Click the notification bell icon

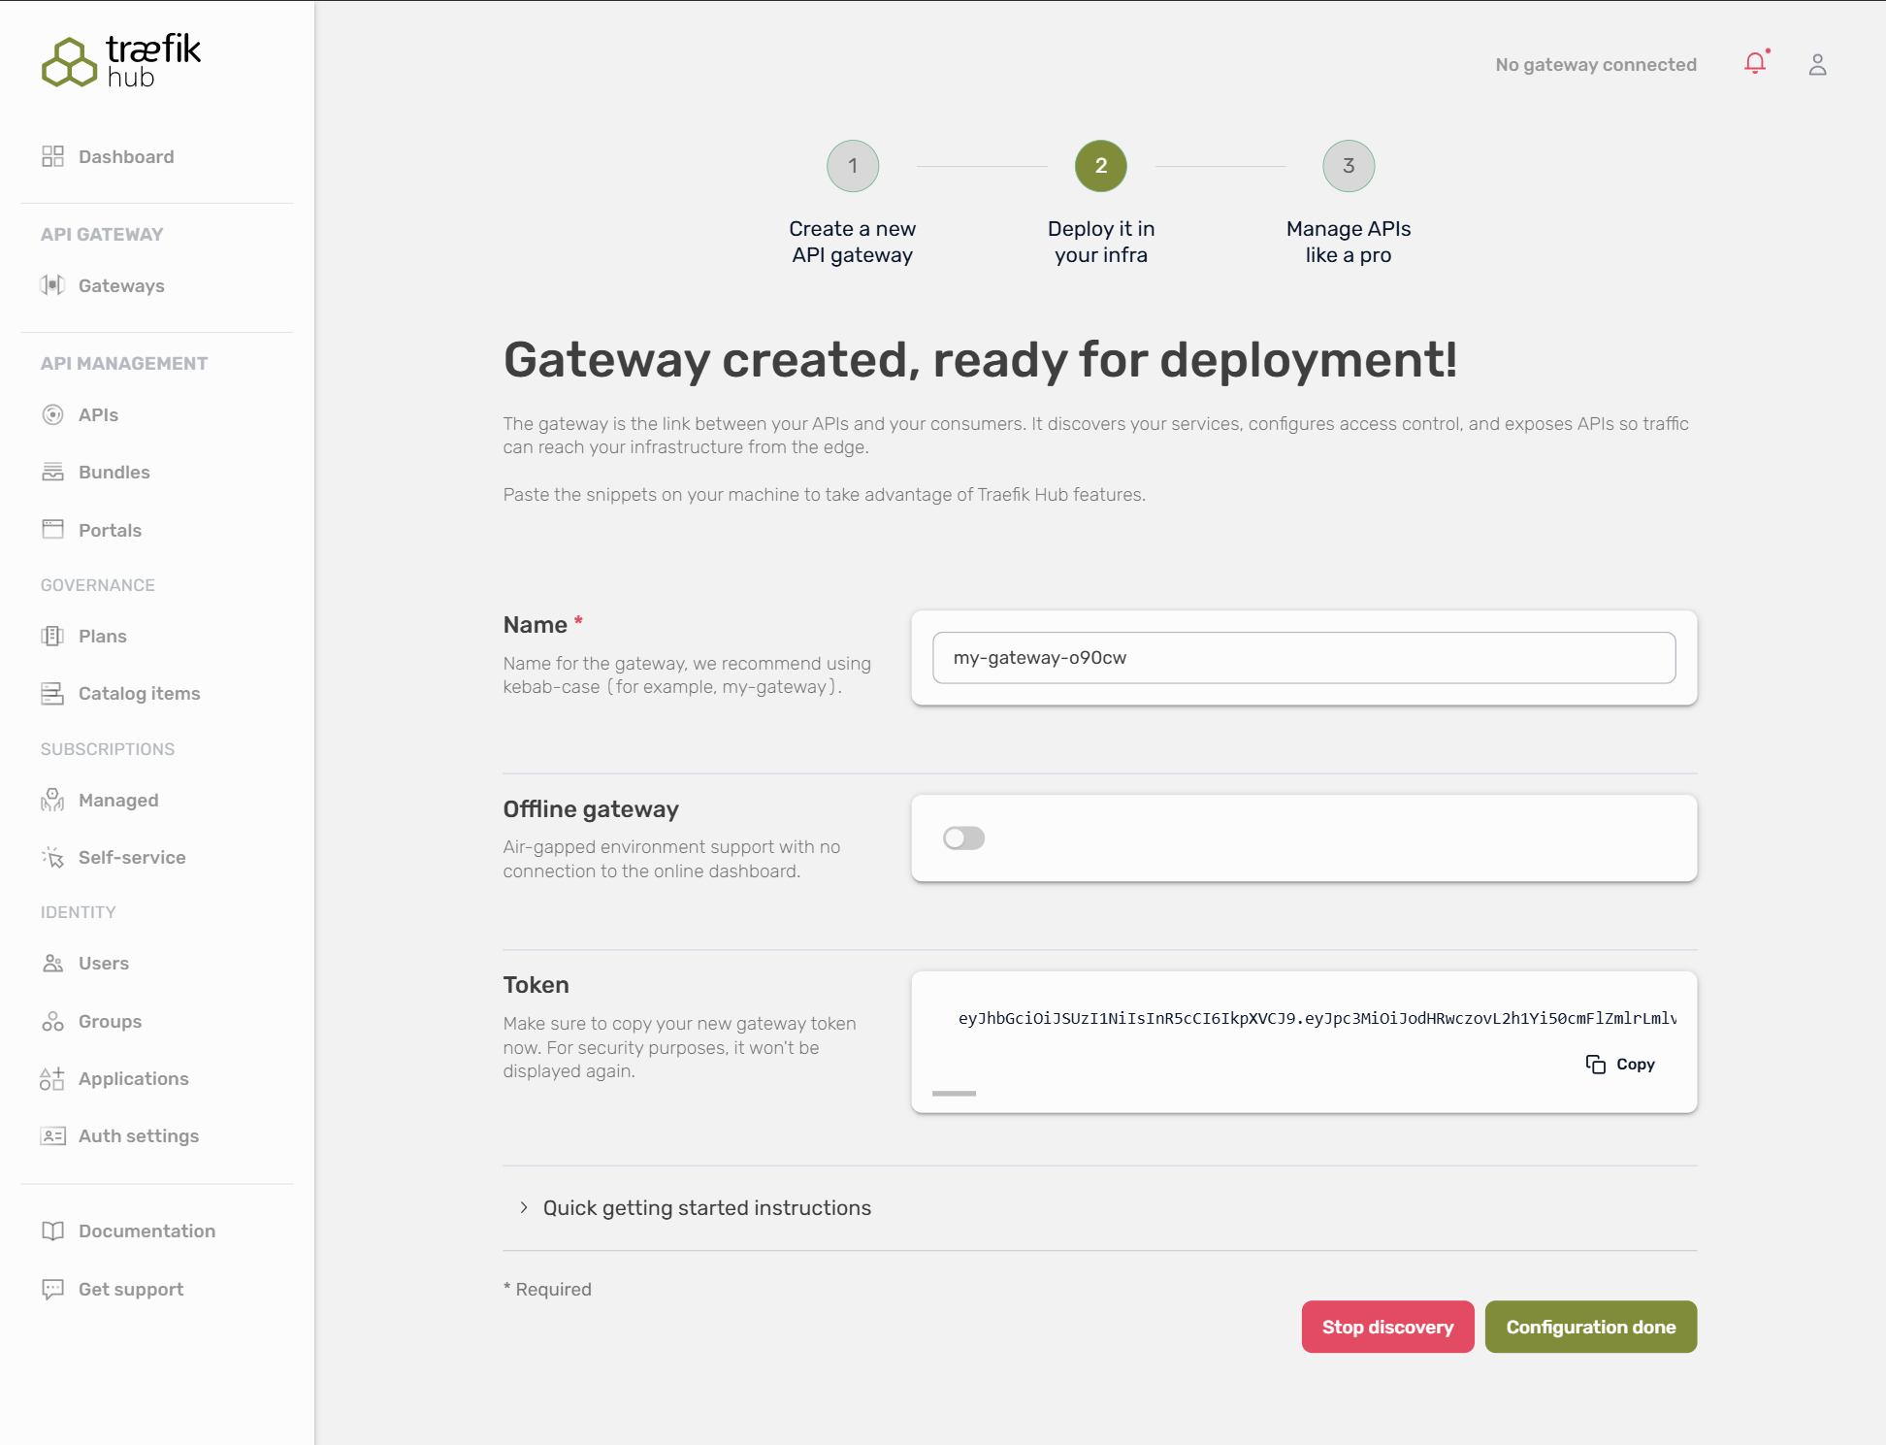1754,64
